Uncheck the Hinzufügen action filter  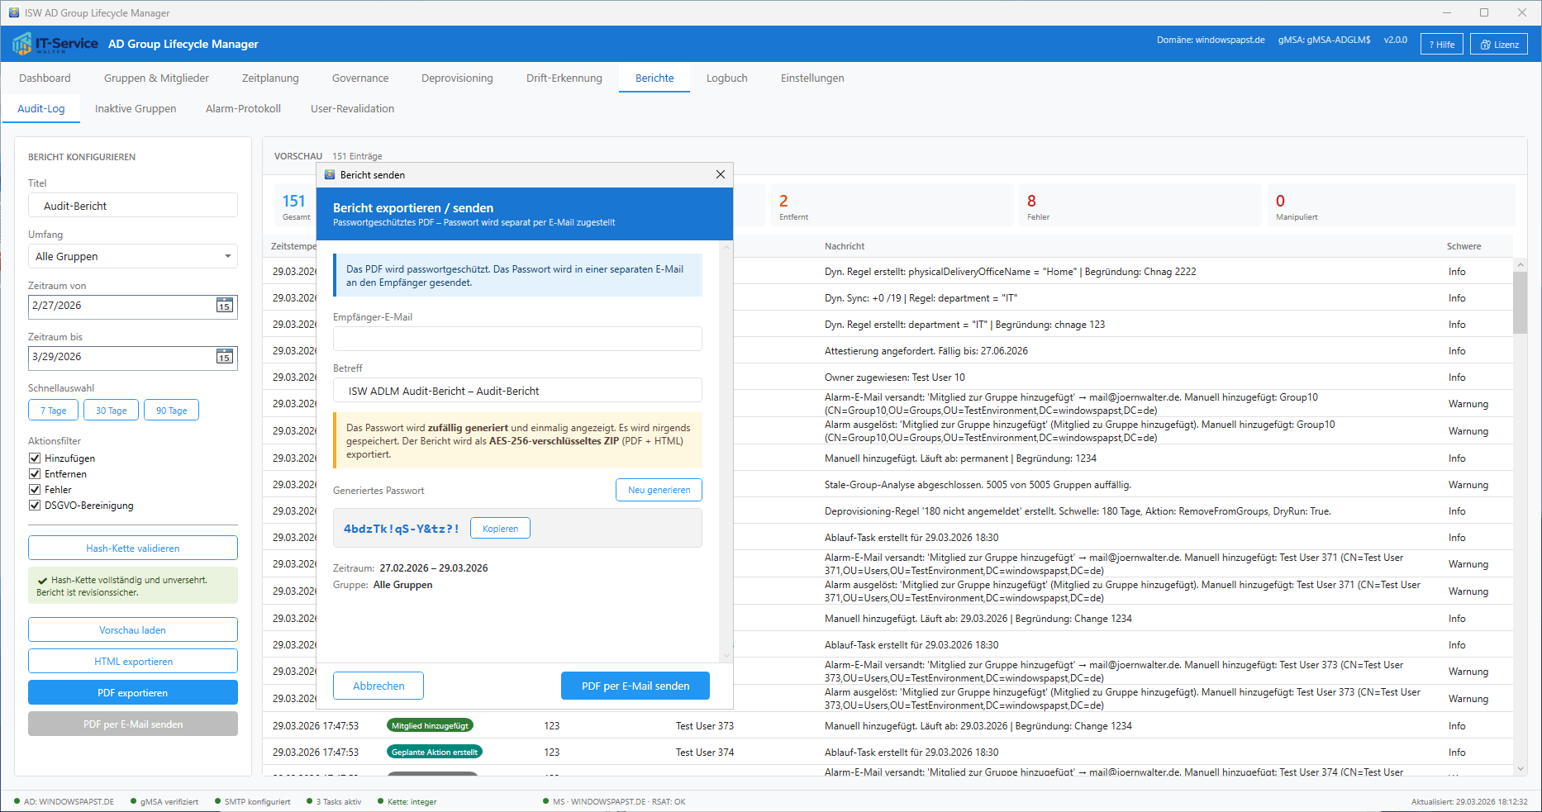pos(35,458)
